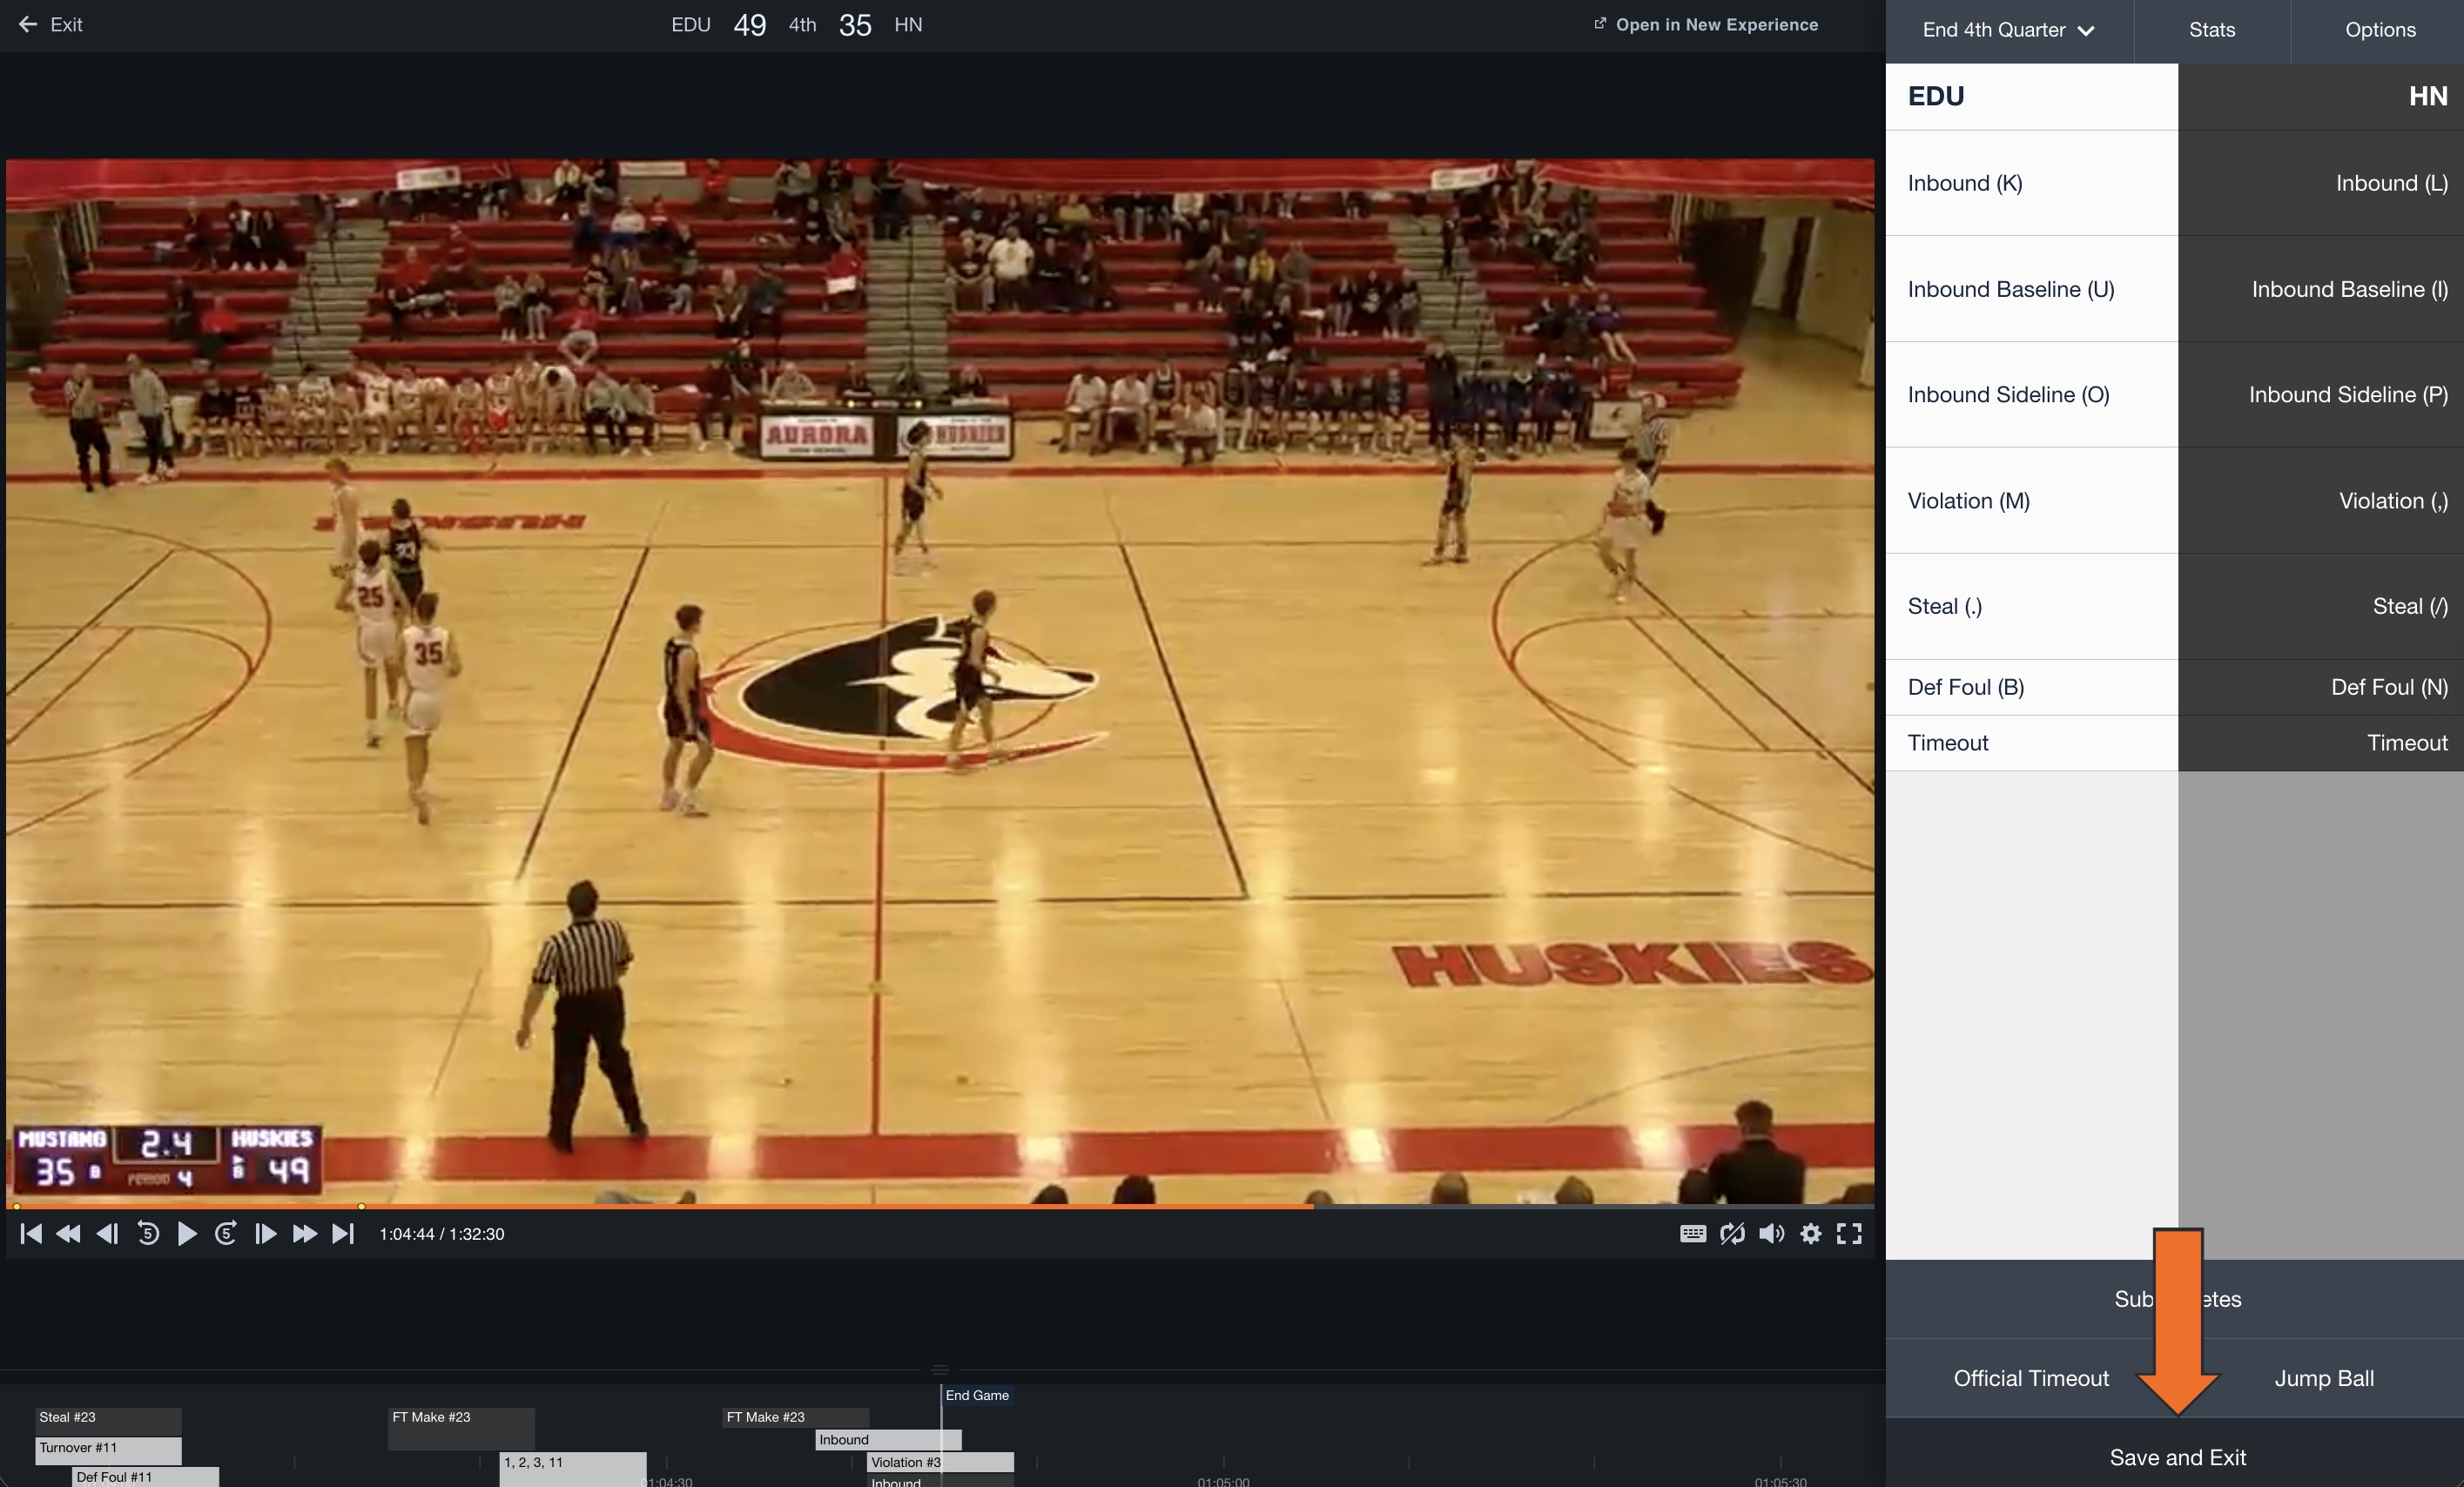Tag EDU Inbound (K)

pyautogui.click(x=2032, y=183)
